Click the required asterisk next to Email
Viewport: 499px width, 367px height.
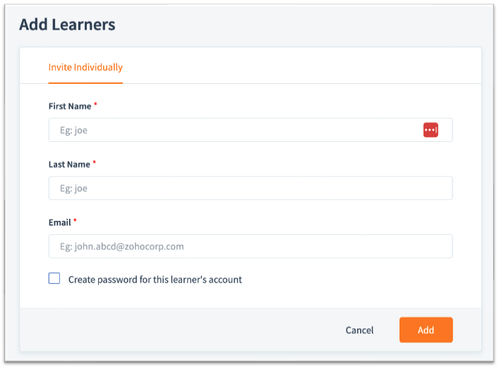pos(76,221)
